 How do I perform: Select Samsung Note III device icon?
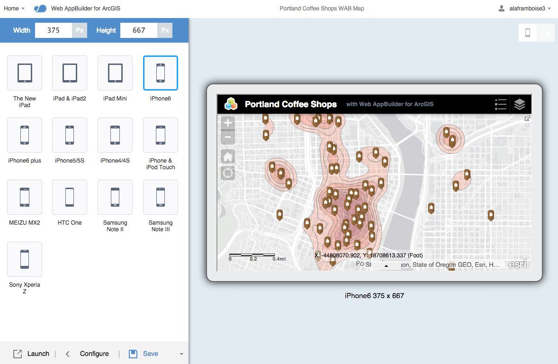(x=161, y=197)
